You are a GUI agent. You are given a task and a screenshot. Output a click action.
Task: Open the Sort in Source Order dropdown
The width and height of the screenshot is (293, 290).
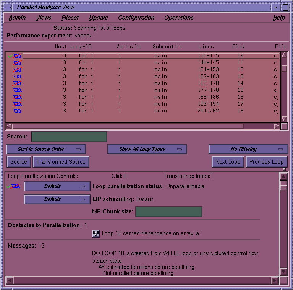click(x=46, y=149)
